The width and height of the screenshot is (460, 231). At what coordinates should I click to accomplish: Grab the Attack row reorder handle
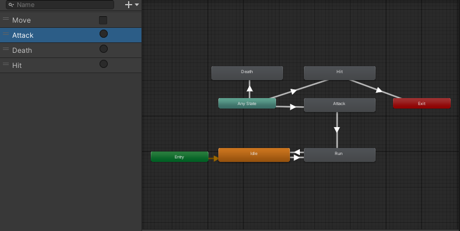[x=6, y=34]
